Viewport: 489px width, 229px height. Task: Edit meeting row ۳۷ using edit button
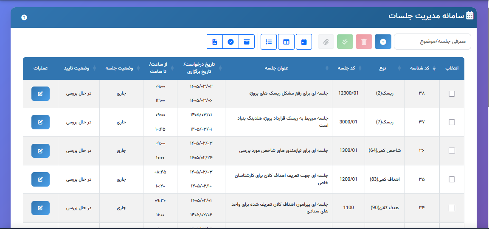tap(40, 122)
